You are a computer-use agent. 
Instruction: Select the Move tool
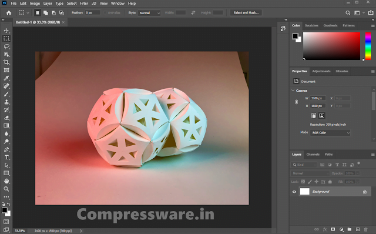pos(6,31)
